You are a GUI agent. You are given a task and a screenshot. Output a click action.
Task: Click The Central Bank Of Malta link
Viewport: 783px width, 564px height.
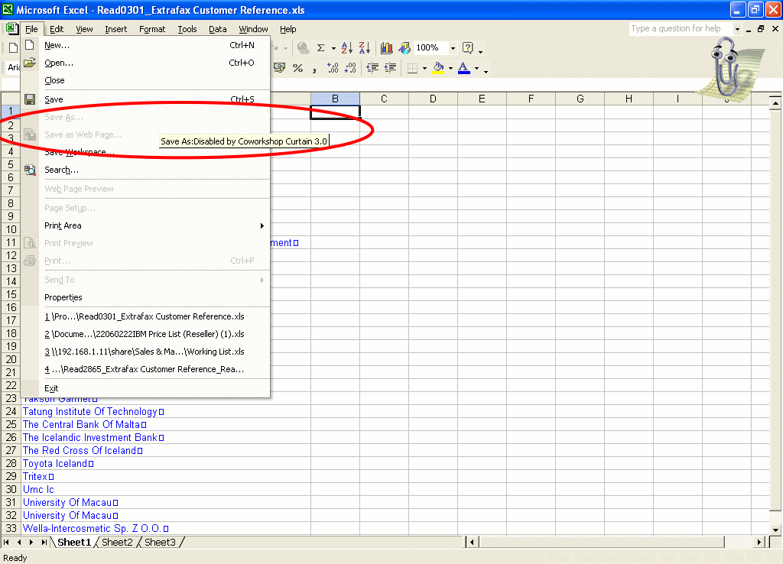tap(81, 425)
